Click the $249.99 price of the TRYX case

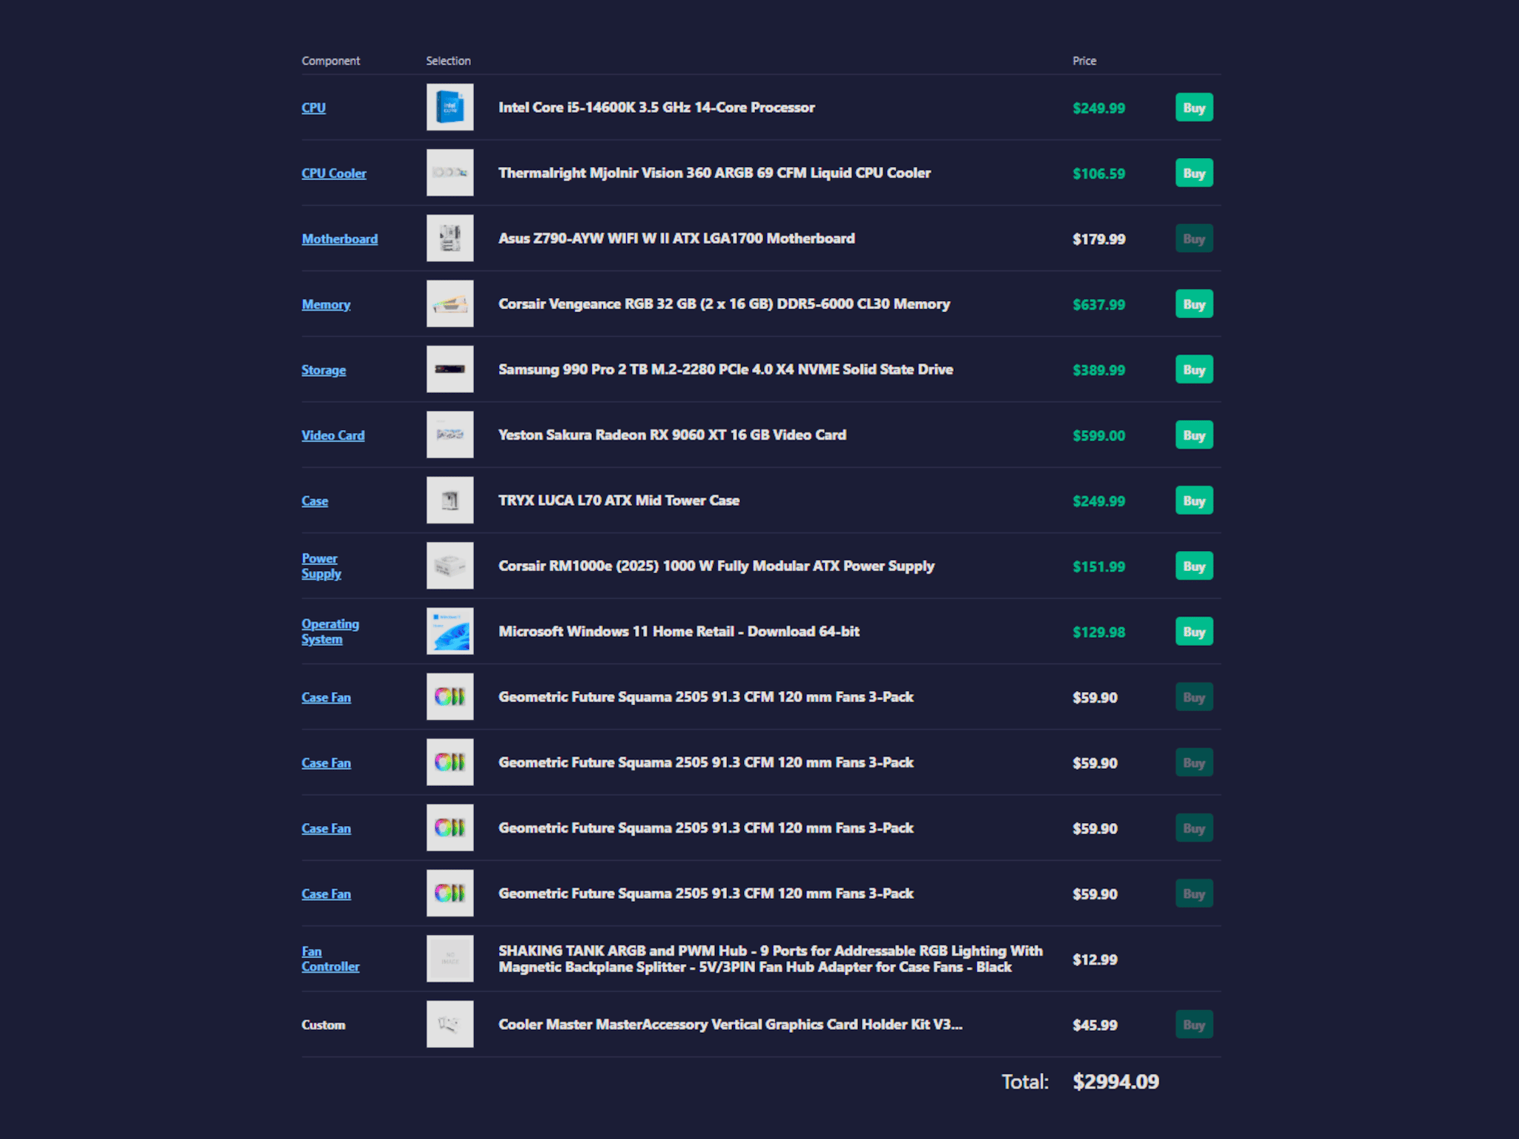click(1098, 501)
